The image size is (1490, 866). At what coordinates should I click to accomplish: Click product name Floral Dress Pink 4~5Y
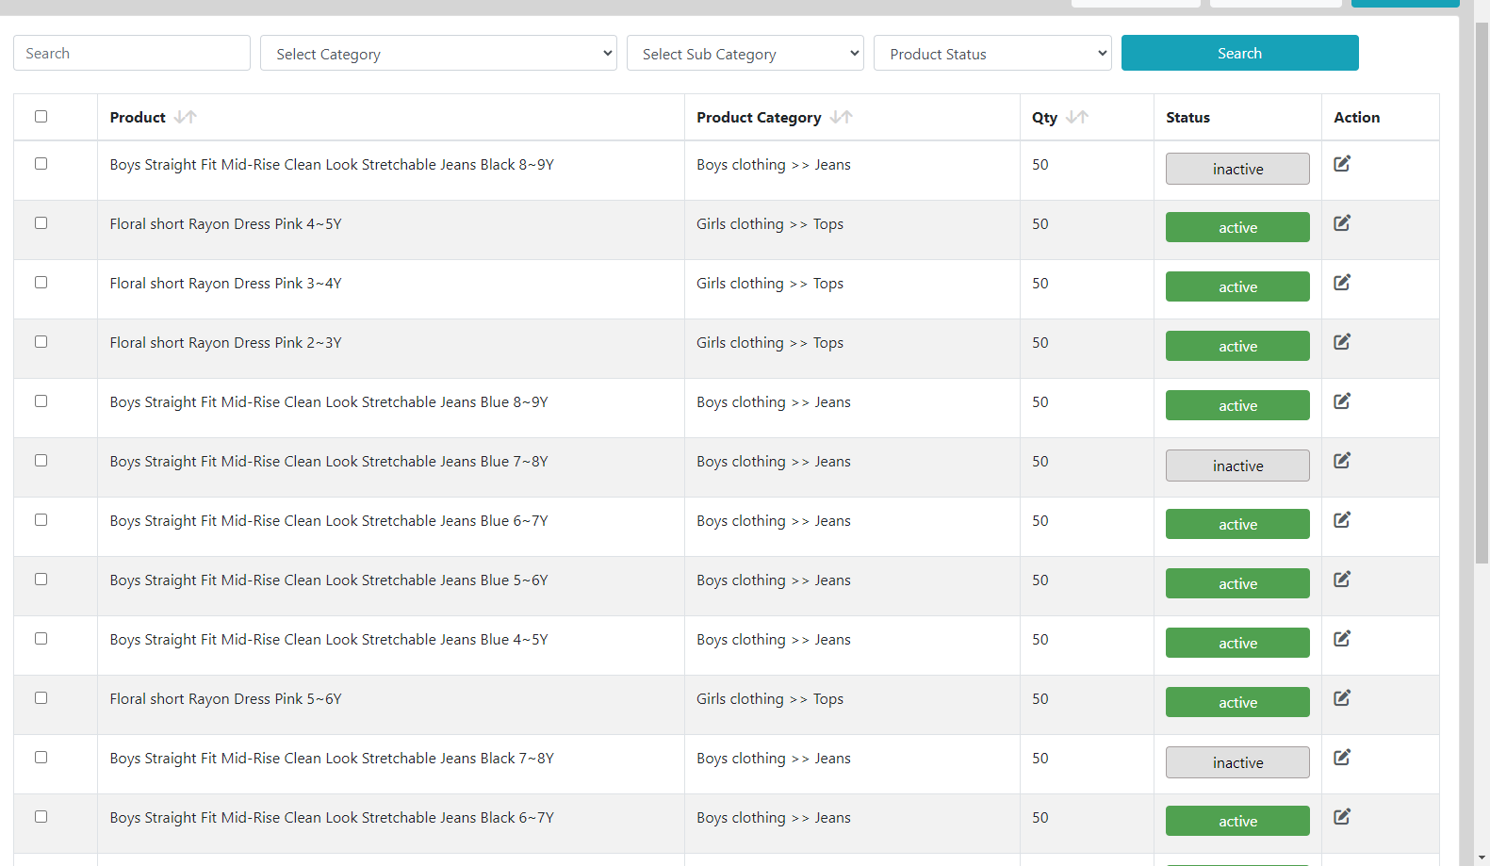coord(225,223)
